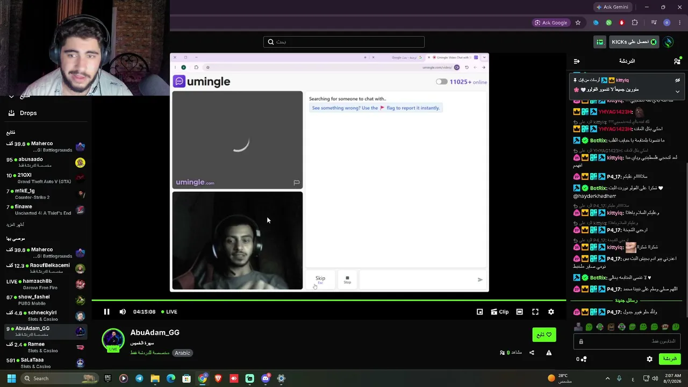Open picture-in-picture mini player

pos(479,312)
